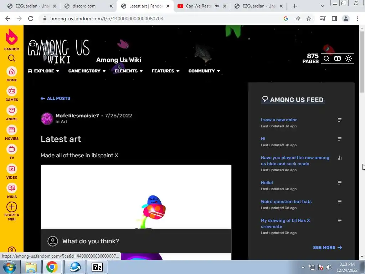Click the Among Us Wiki logo
This screenshot has width=365, height=274.
[x=59, y=51]
